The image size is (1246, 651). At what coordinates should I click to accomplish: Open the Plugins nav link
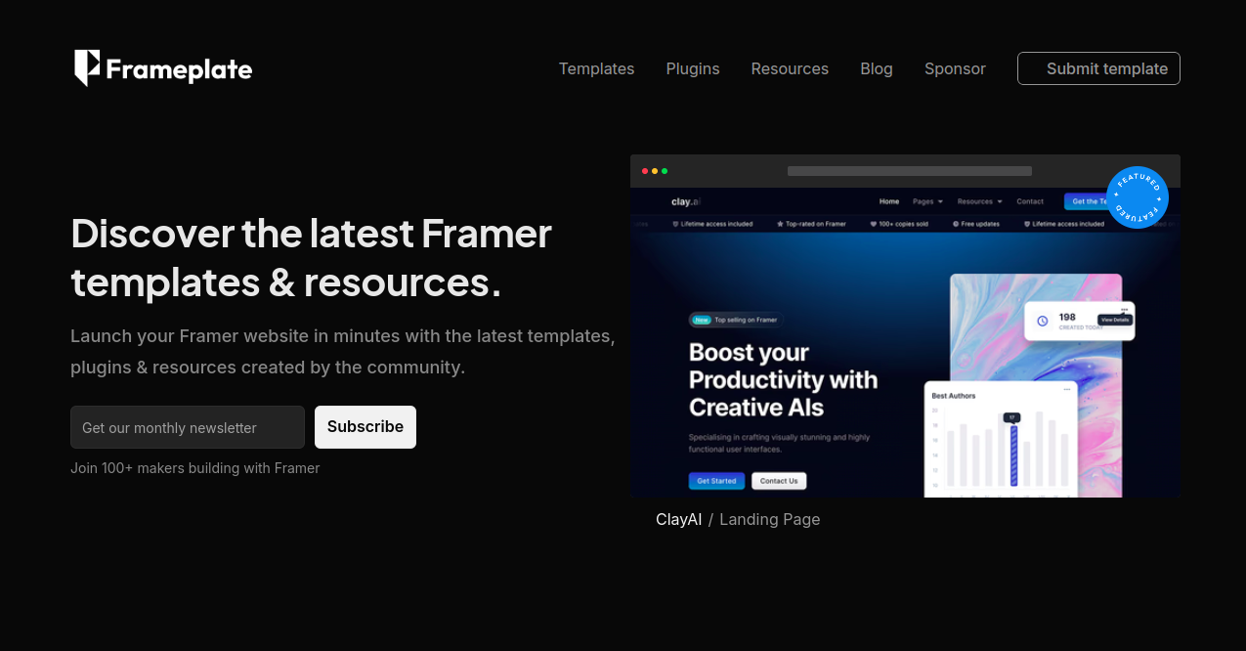[x=693, y=68]
